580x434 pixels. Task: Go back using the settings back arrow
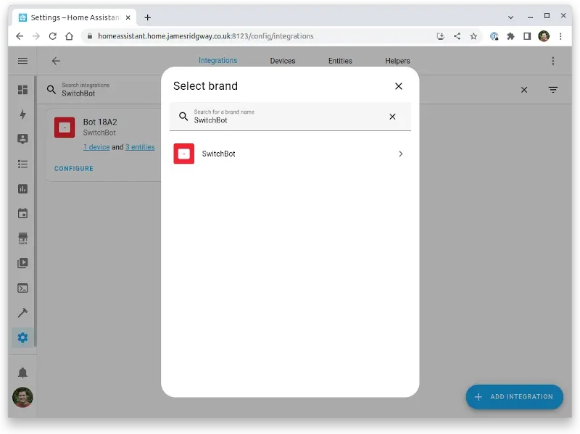click(x=56, y=61)
